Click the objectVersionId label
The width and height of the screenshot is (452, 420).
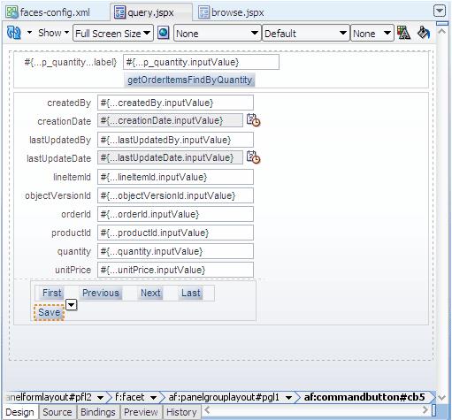(57, 195)
